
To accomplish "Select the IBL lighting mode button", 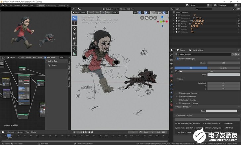I will click(191, 68).
